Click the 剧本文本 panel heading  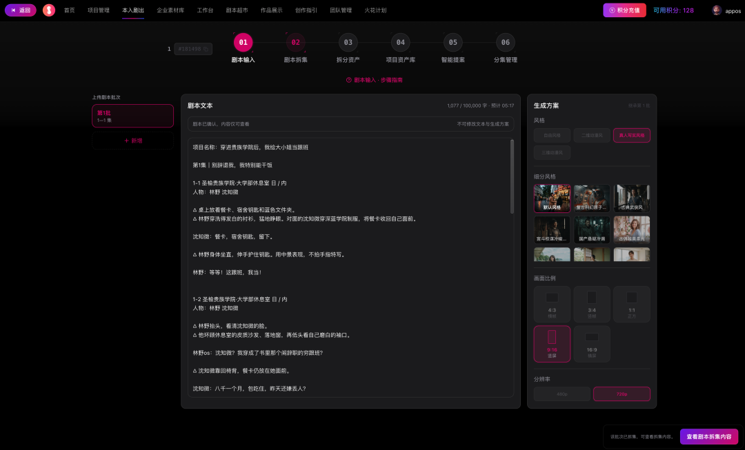point(200,105)
